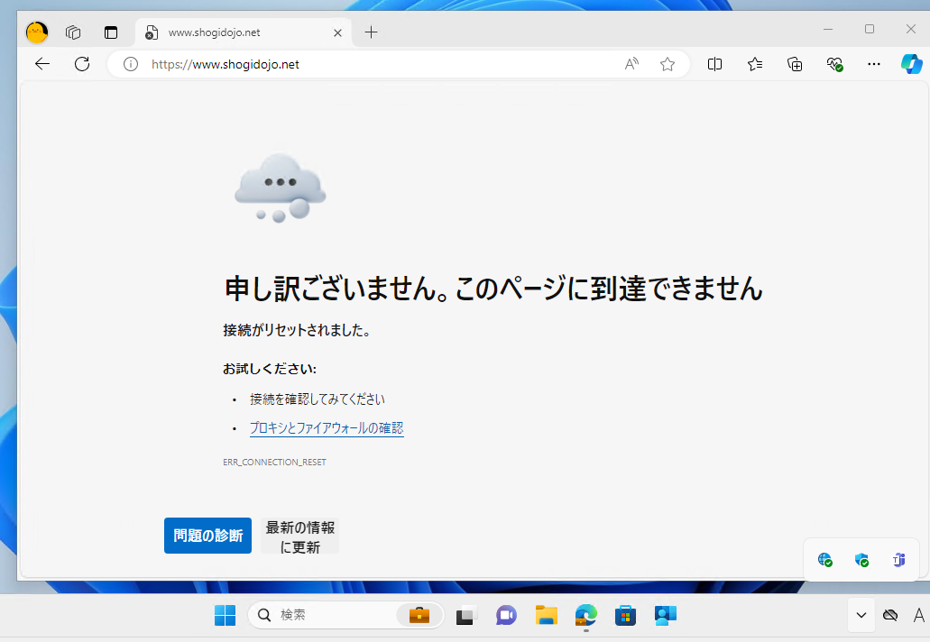Open File Explorer from the taskbar

[x=546, y=615]
